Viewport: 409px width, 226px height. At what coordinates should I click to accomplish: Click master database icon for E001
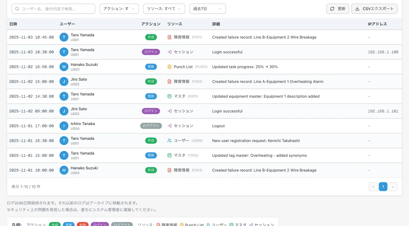tap(169, 96)
